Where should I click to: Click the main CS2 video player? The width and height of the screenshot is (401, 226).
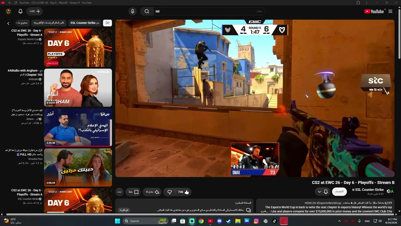coord(255,98)
